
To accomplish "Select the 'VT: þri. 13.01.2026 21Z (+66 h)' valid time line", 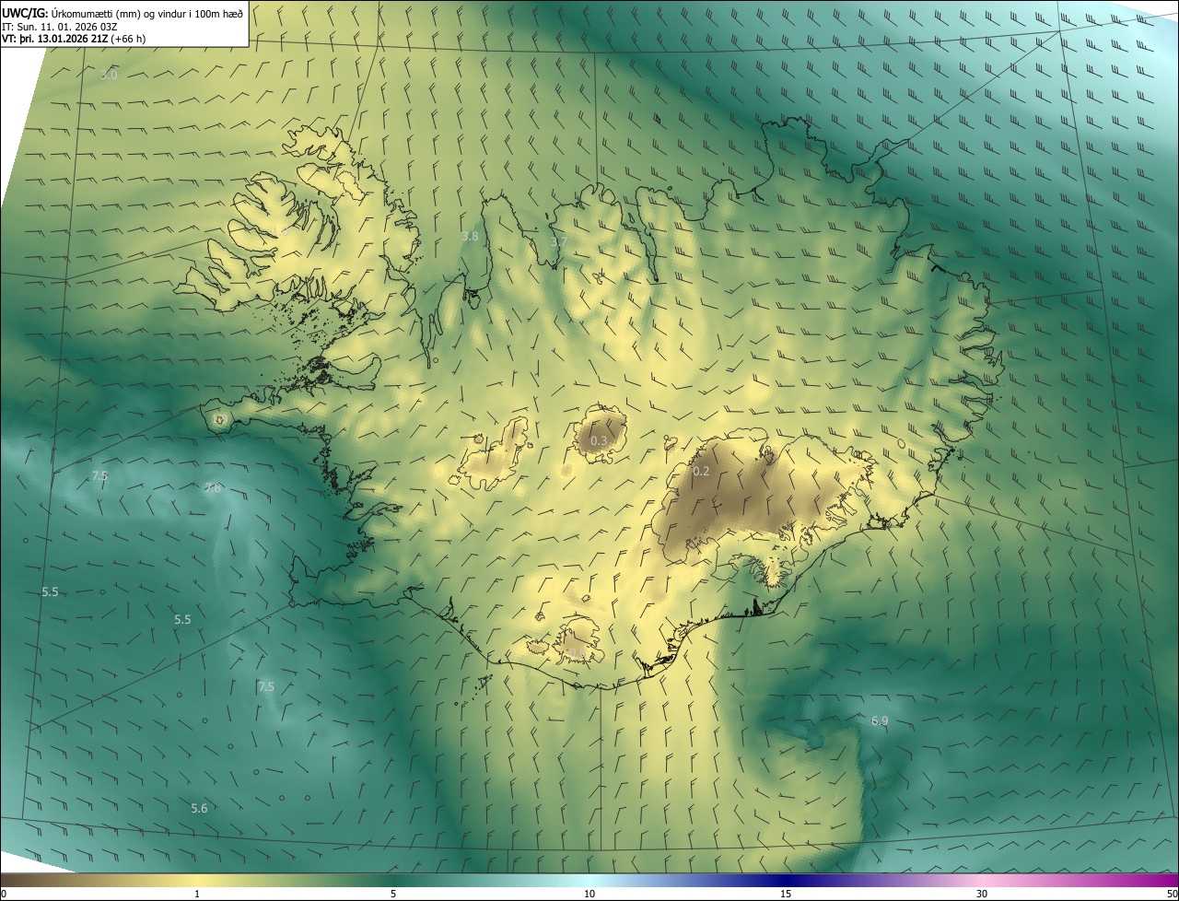I will [x=74, y=39].
